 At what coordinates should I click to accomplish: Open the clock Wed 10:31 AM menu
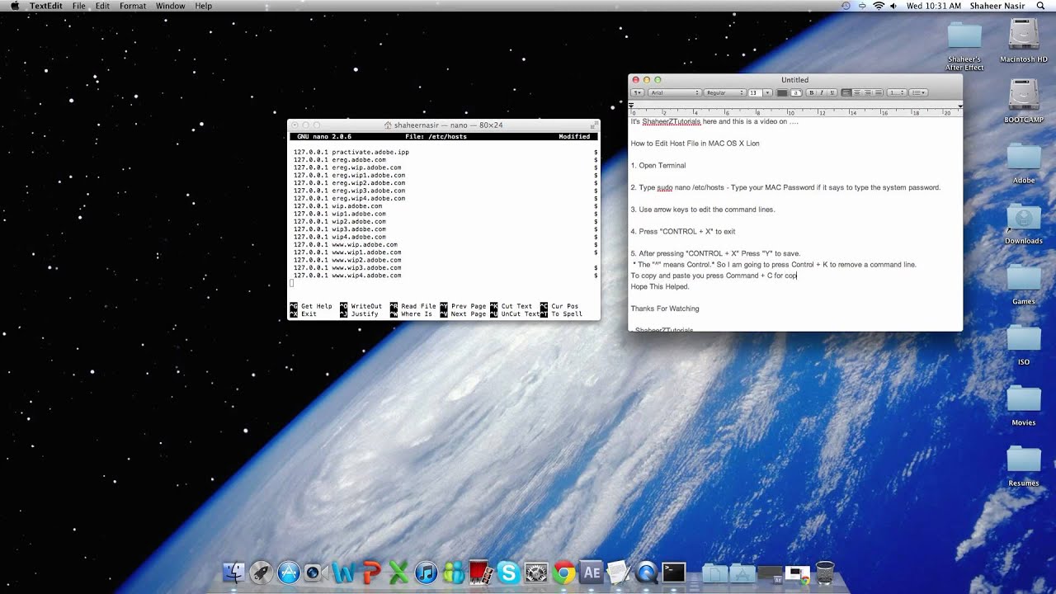click(x=934, y=6)
